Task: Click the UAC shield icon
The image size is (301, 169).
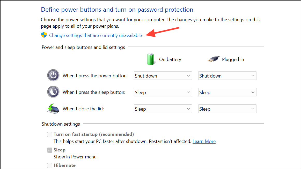Action: point(44,35)
